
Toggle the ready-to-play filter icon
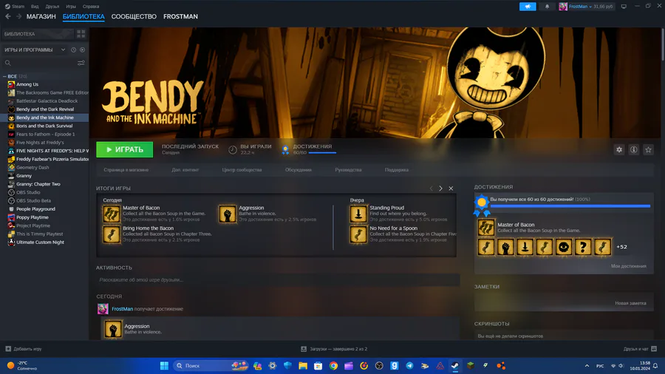click(82, 50)
